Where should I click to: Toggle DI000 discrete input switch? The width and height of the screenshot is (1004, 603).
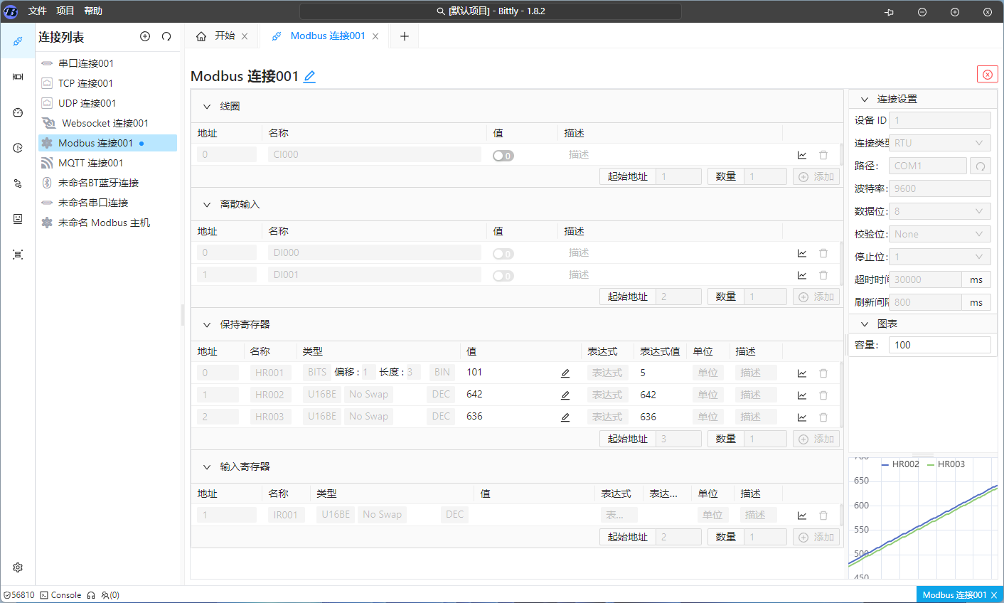[503, 253]
